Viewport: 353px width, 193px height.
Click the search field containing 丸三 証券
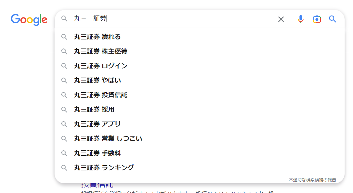173,18
